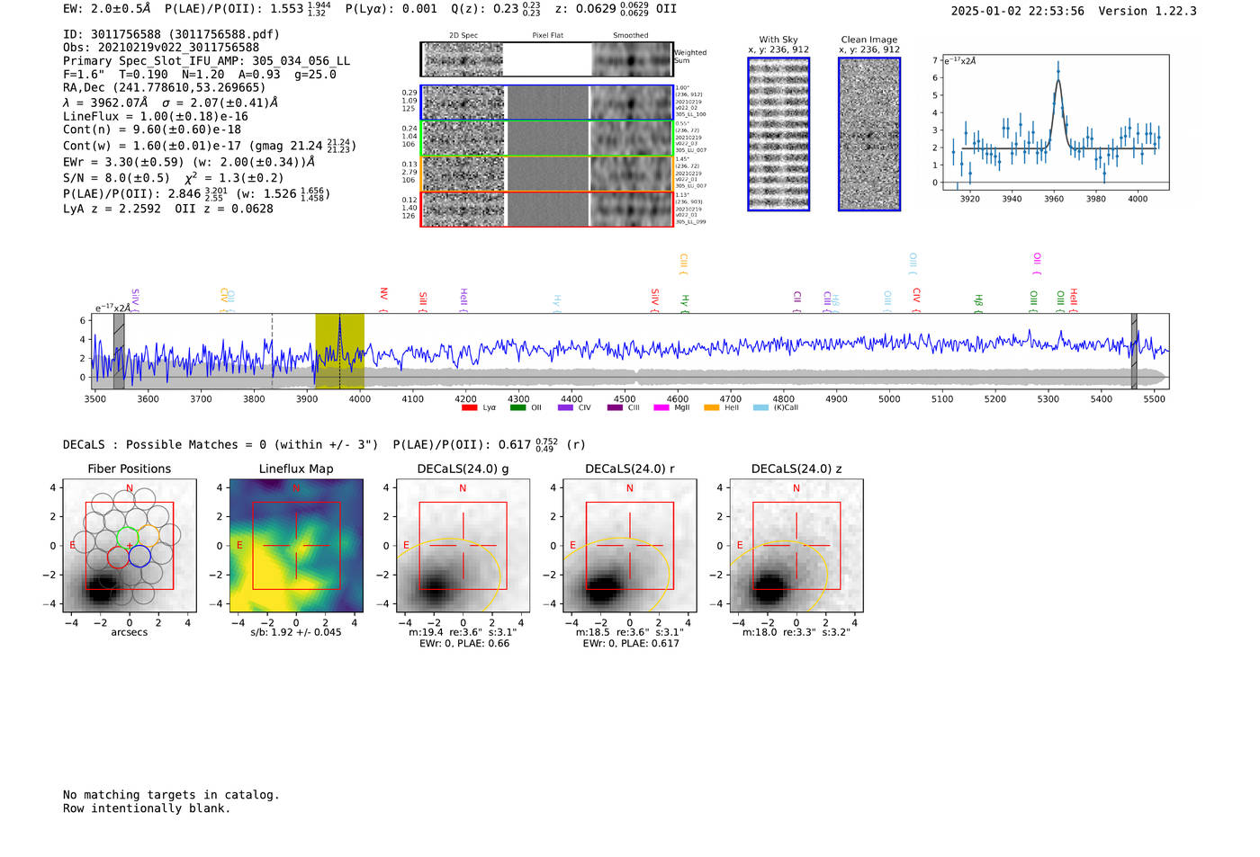Screen dimensions: 1260x857
Task: Click the yellow highlighted emission region
Action: tap(339, 351)
